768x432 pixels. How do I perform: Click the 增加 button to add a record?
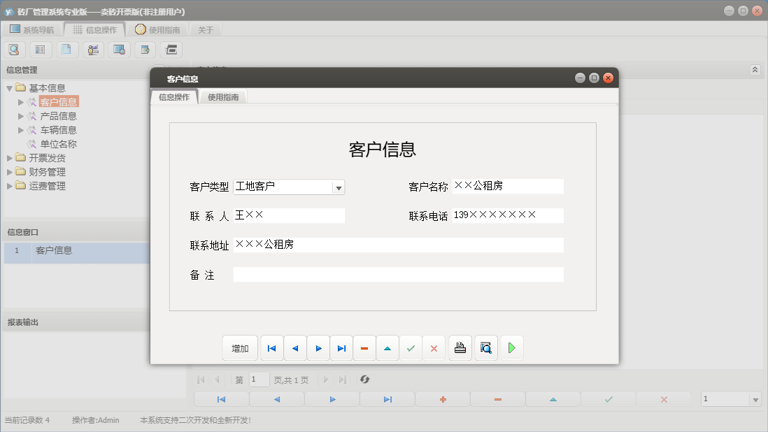click(x=240, y=347)
